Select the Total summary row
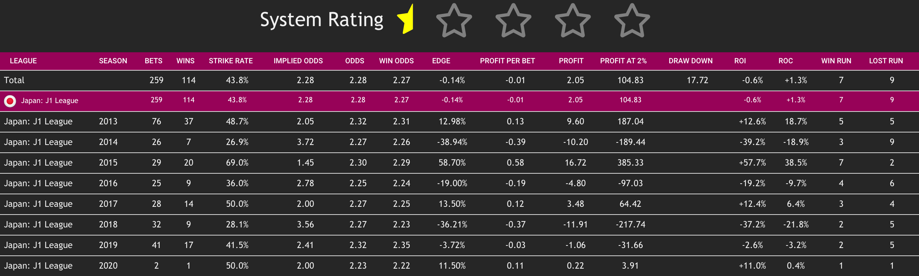 tap(459, 80)
